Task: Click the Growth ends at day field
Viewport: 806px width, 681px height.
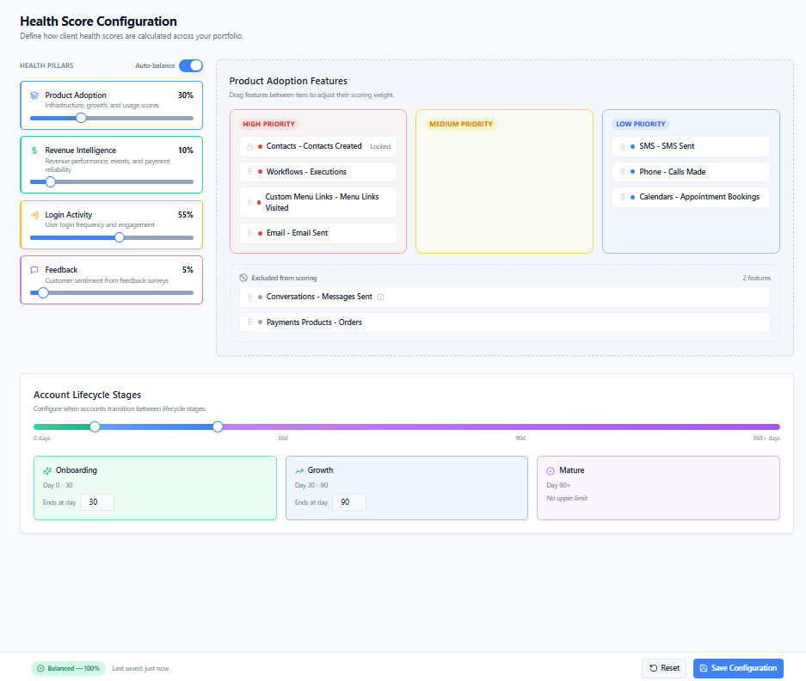Action: [349, 502]
